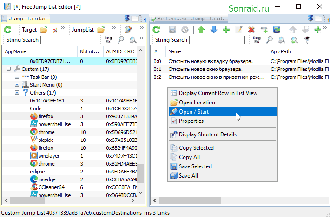Choose Copy Selected from context menu
This screenshot has height=217, width=330.
coord(223,148)
